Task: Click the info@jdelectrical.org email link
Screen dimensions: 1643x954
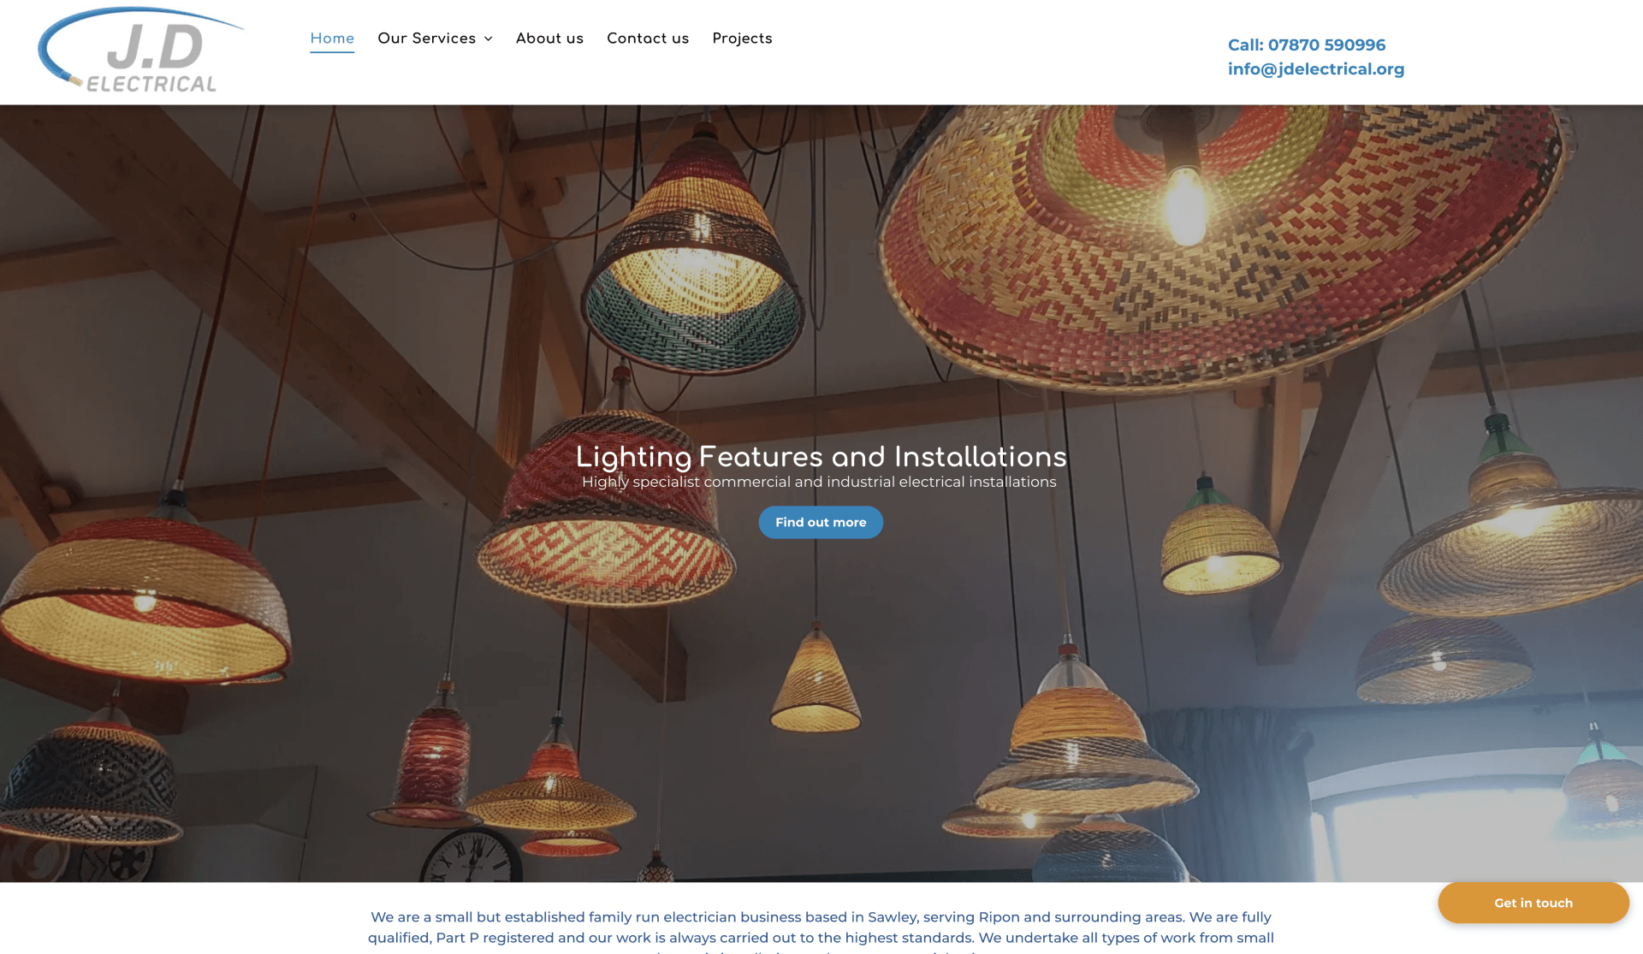Action: click(x=1315, y=68)
